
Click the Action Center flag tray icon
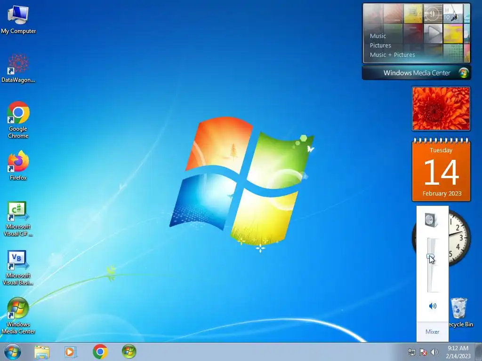(x=423, y=352)
